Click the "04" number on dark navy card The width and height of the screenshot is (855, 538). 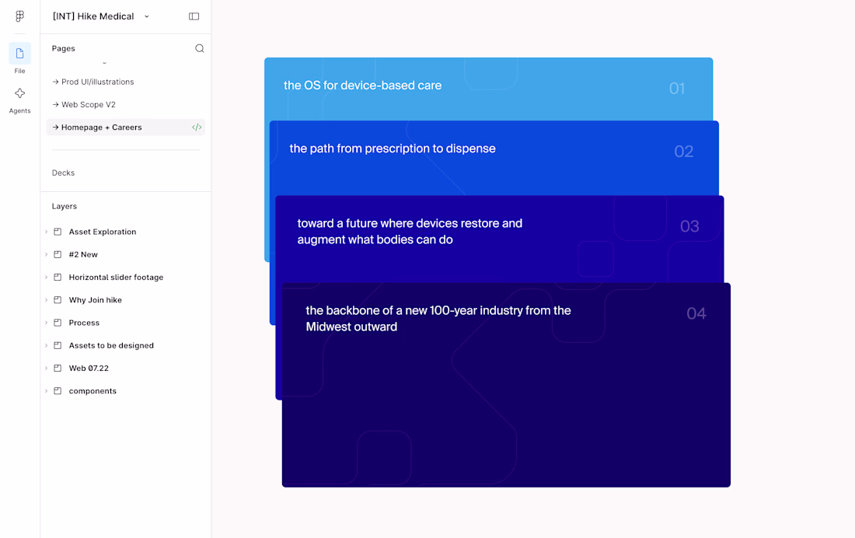click(696, 313)
